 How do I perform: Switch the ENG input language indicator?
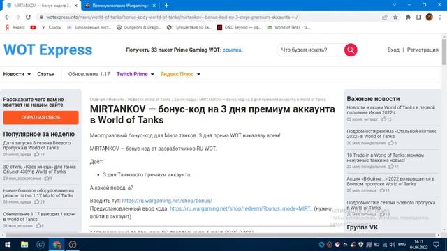pos(402,245)
